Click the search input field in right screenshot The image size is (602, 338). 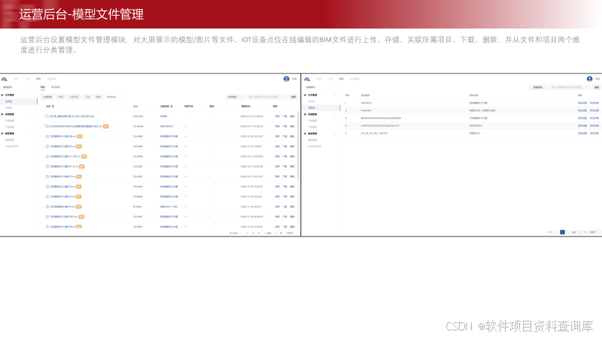[570, 87]
